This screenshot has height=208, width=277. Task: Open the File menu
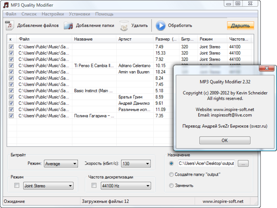pyautogui.click(x=11, y=14)
